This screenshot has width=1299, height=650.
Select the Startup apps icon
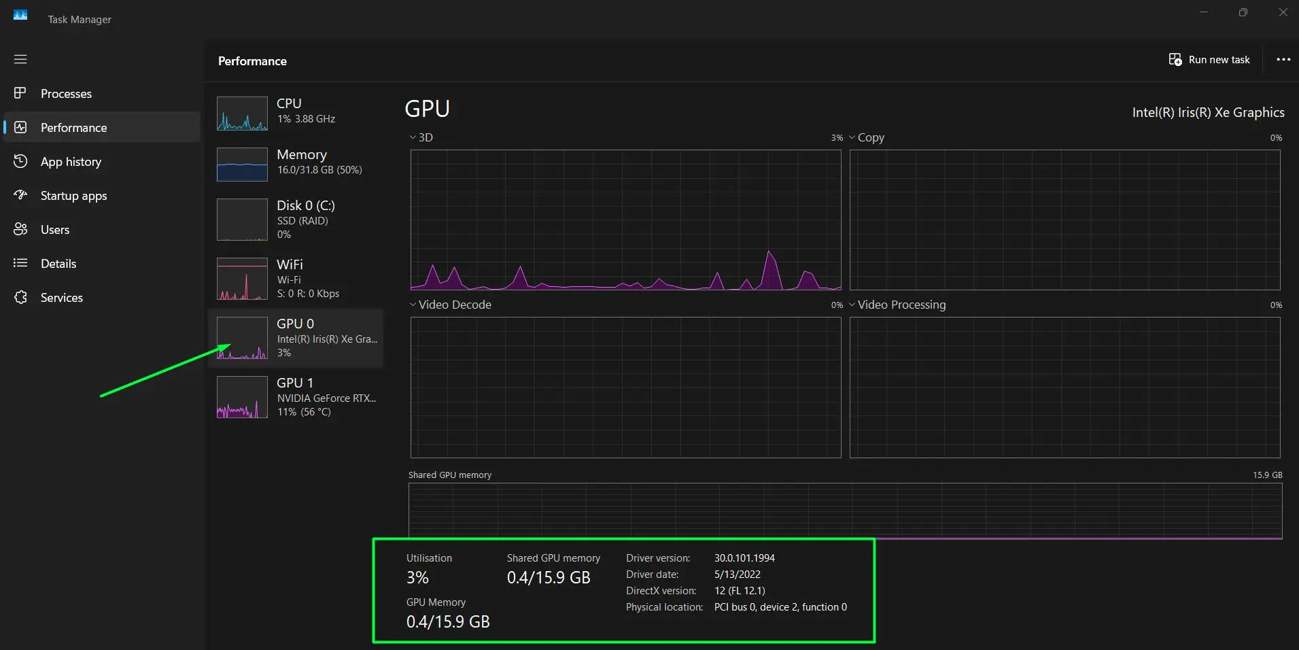(20, 195)
